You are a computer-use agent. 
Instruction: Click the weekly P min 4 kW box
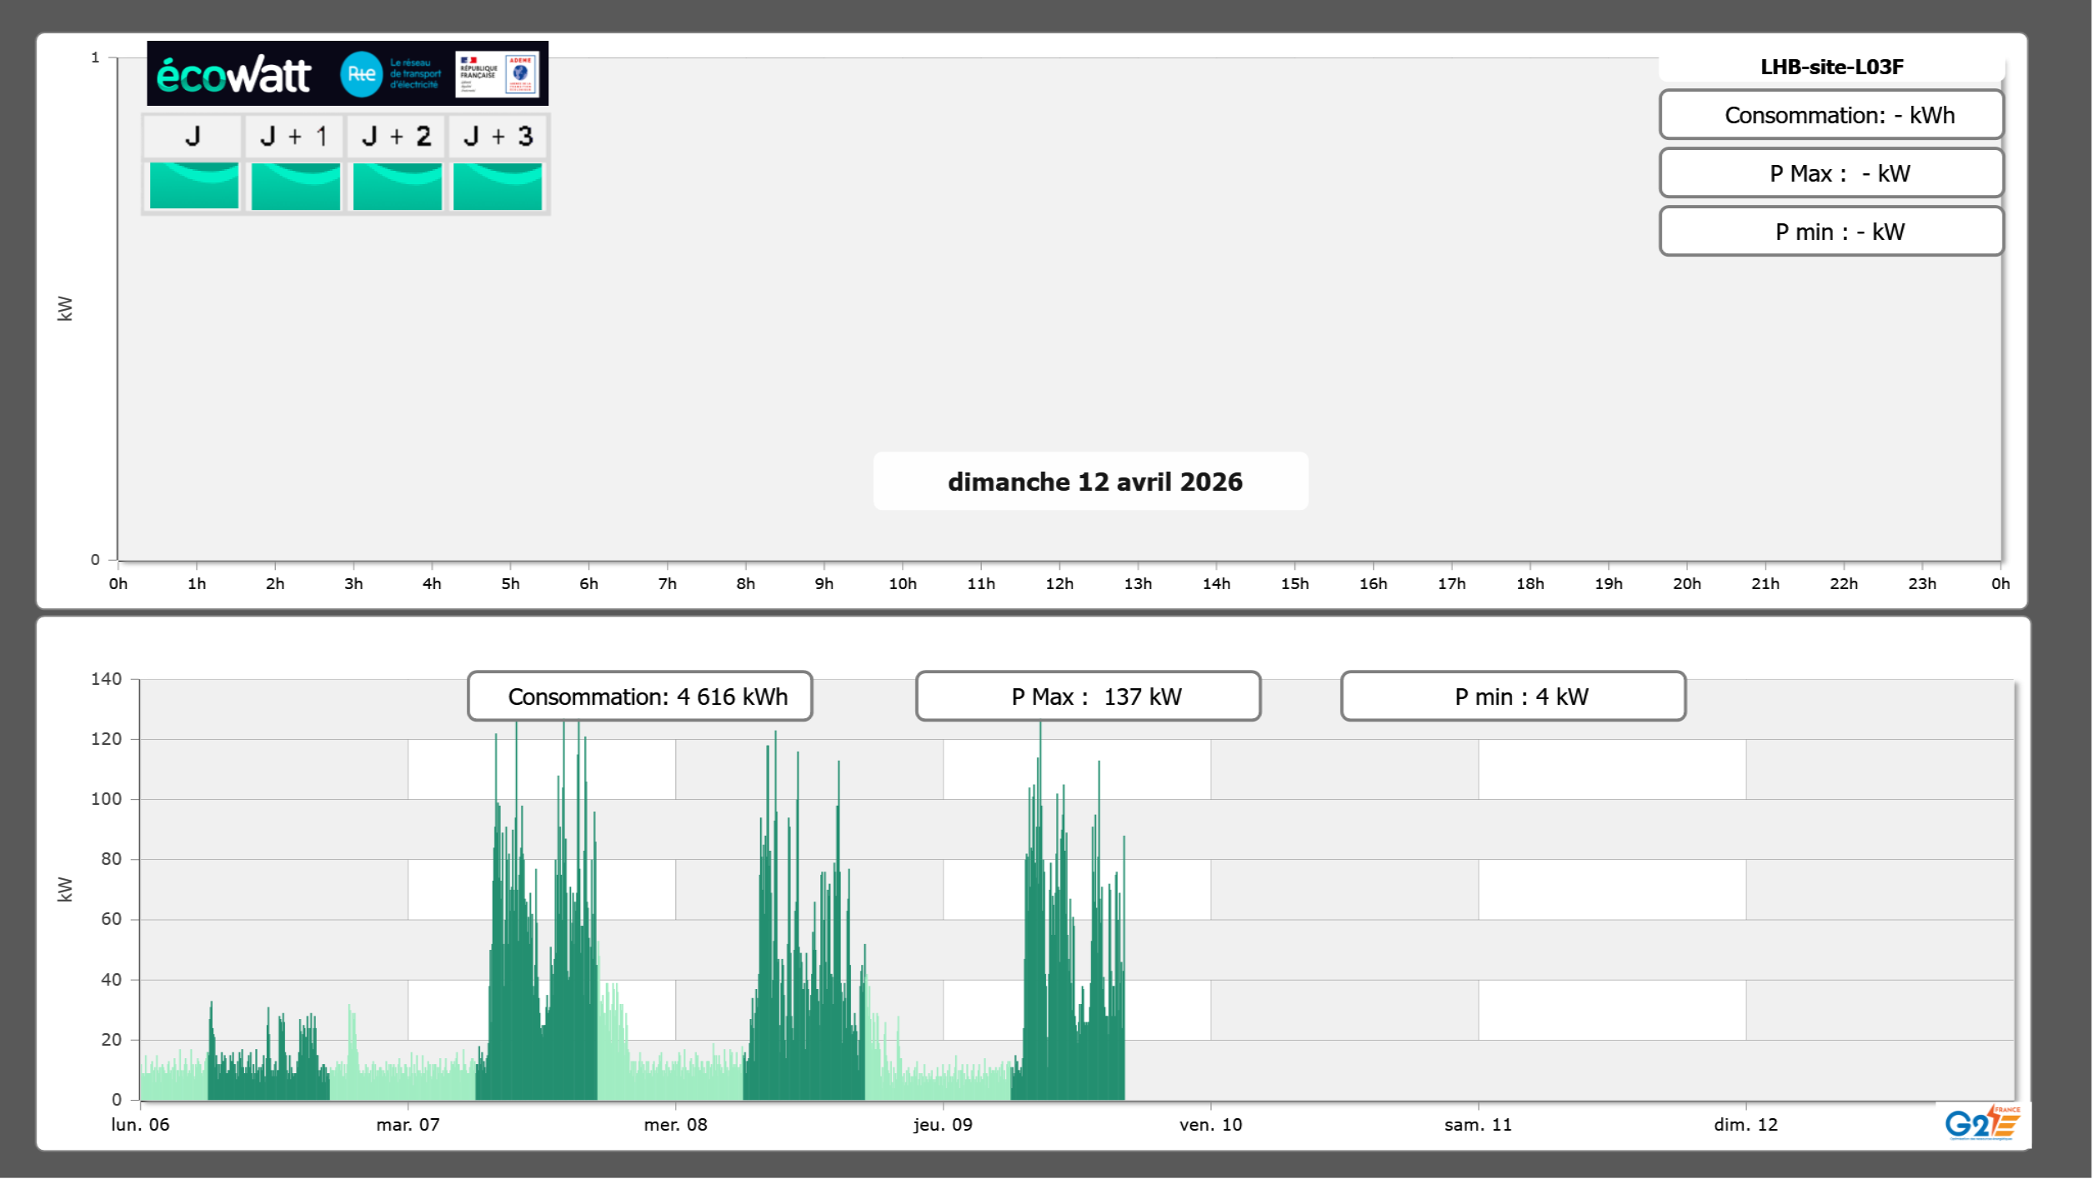(x=1513, y=697)
